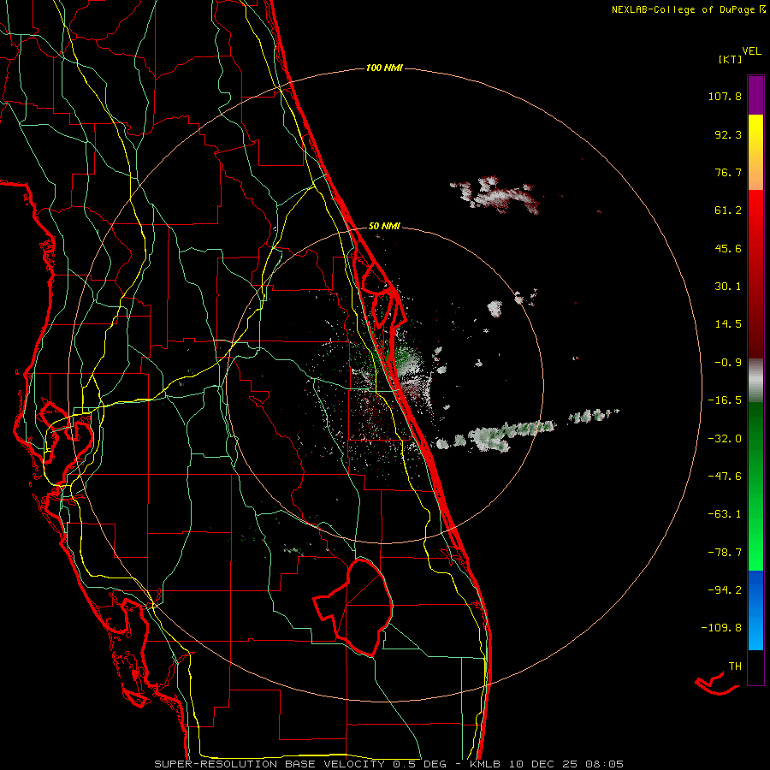Click the 107.8 legend value
770x770 pixels.
pyautogui.click(x=725, y=96)
